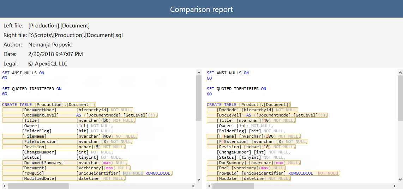The height and width of the screenshot is (189, 403).
Task: Click the '[FileName]' nvarchar(400) line
Action: 70,136
